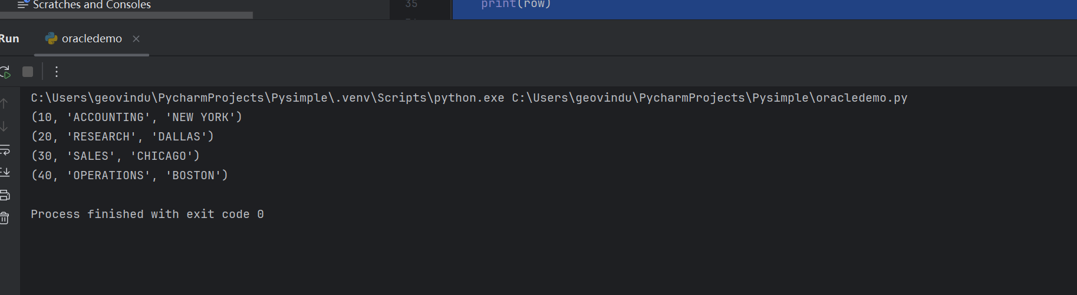Rerun the oracledemo script

[5, 72]
